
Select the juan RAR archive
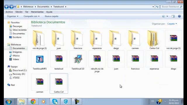(116, 60)
